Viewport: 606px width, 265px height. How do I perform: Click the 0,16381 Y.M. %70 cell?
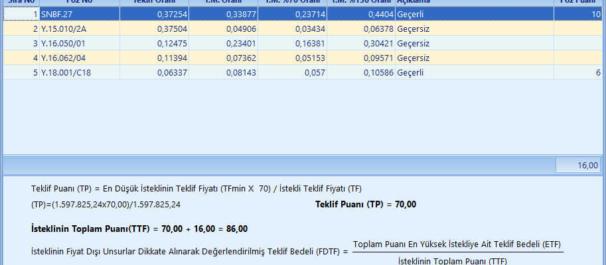(292, 43)
